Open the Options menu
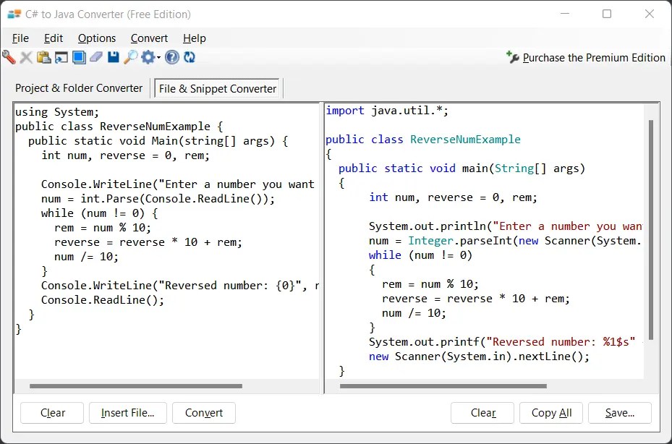Image resolution: width=672 pixels, height=444 pixels. click(97, 38)
